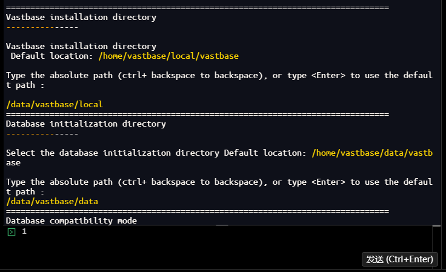Click the /home/vastbase/data/vastb default path text

[372, 153]
